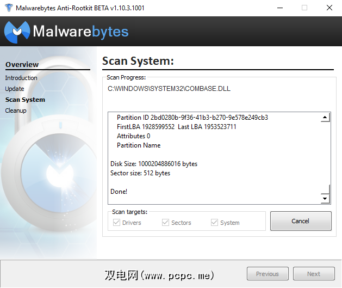Image resolution: width=342 pixels, height=288 pixels.
Task: Click the COMBASE.DLL scan path text
Action: [169, 89]
